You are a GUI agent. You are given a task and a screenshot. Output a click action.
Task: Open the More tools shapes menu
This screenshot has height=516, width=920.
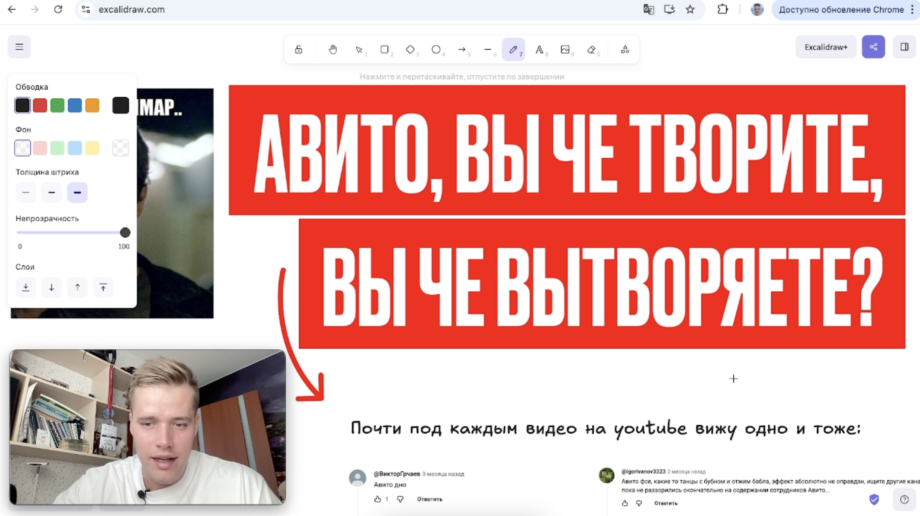(x=625, y=49)
